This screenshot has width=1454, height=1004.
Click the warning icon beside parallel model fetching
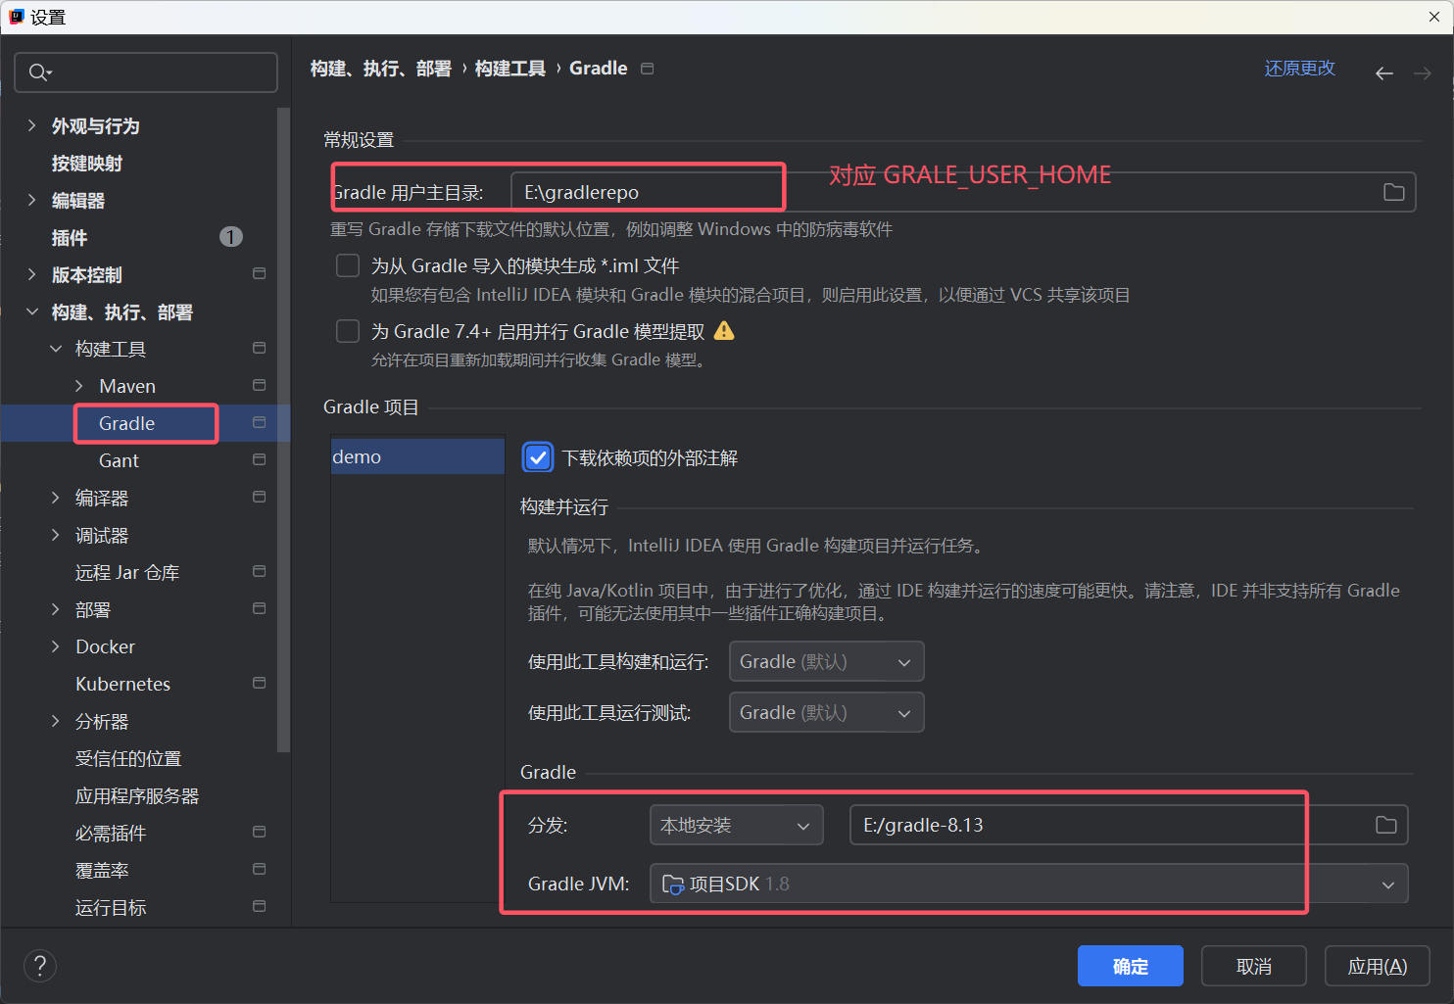point(724,331)
